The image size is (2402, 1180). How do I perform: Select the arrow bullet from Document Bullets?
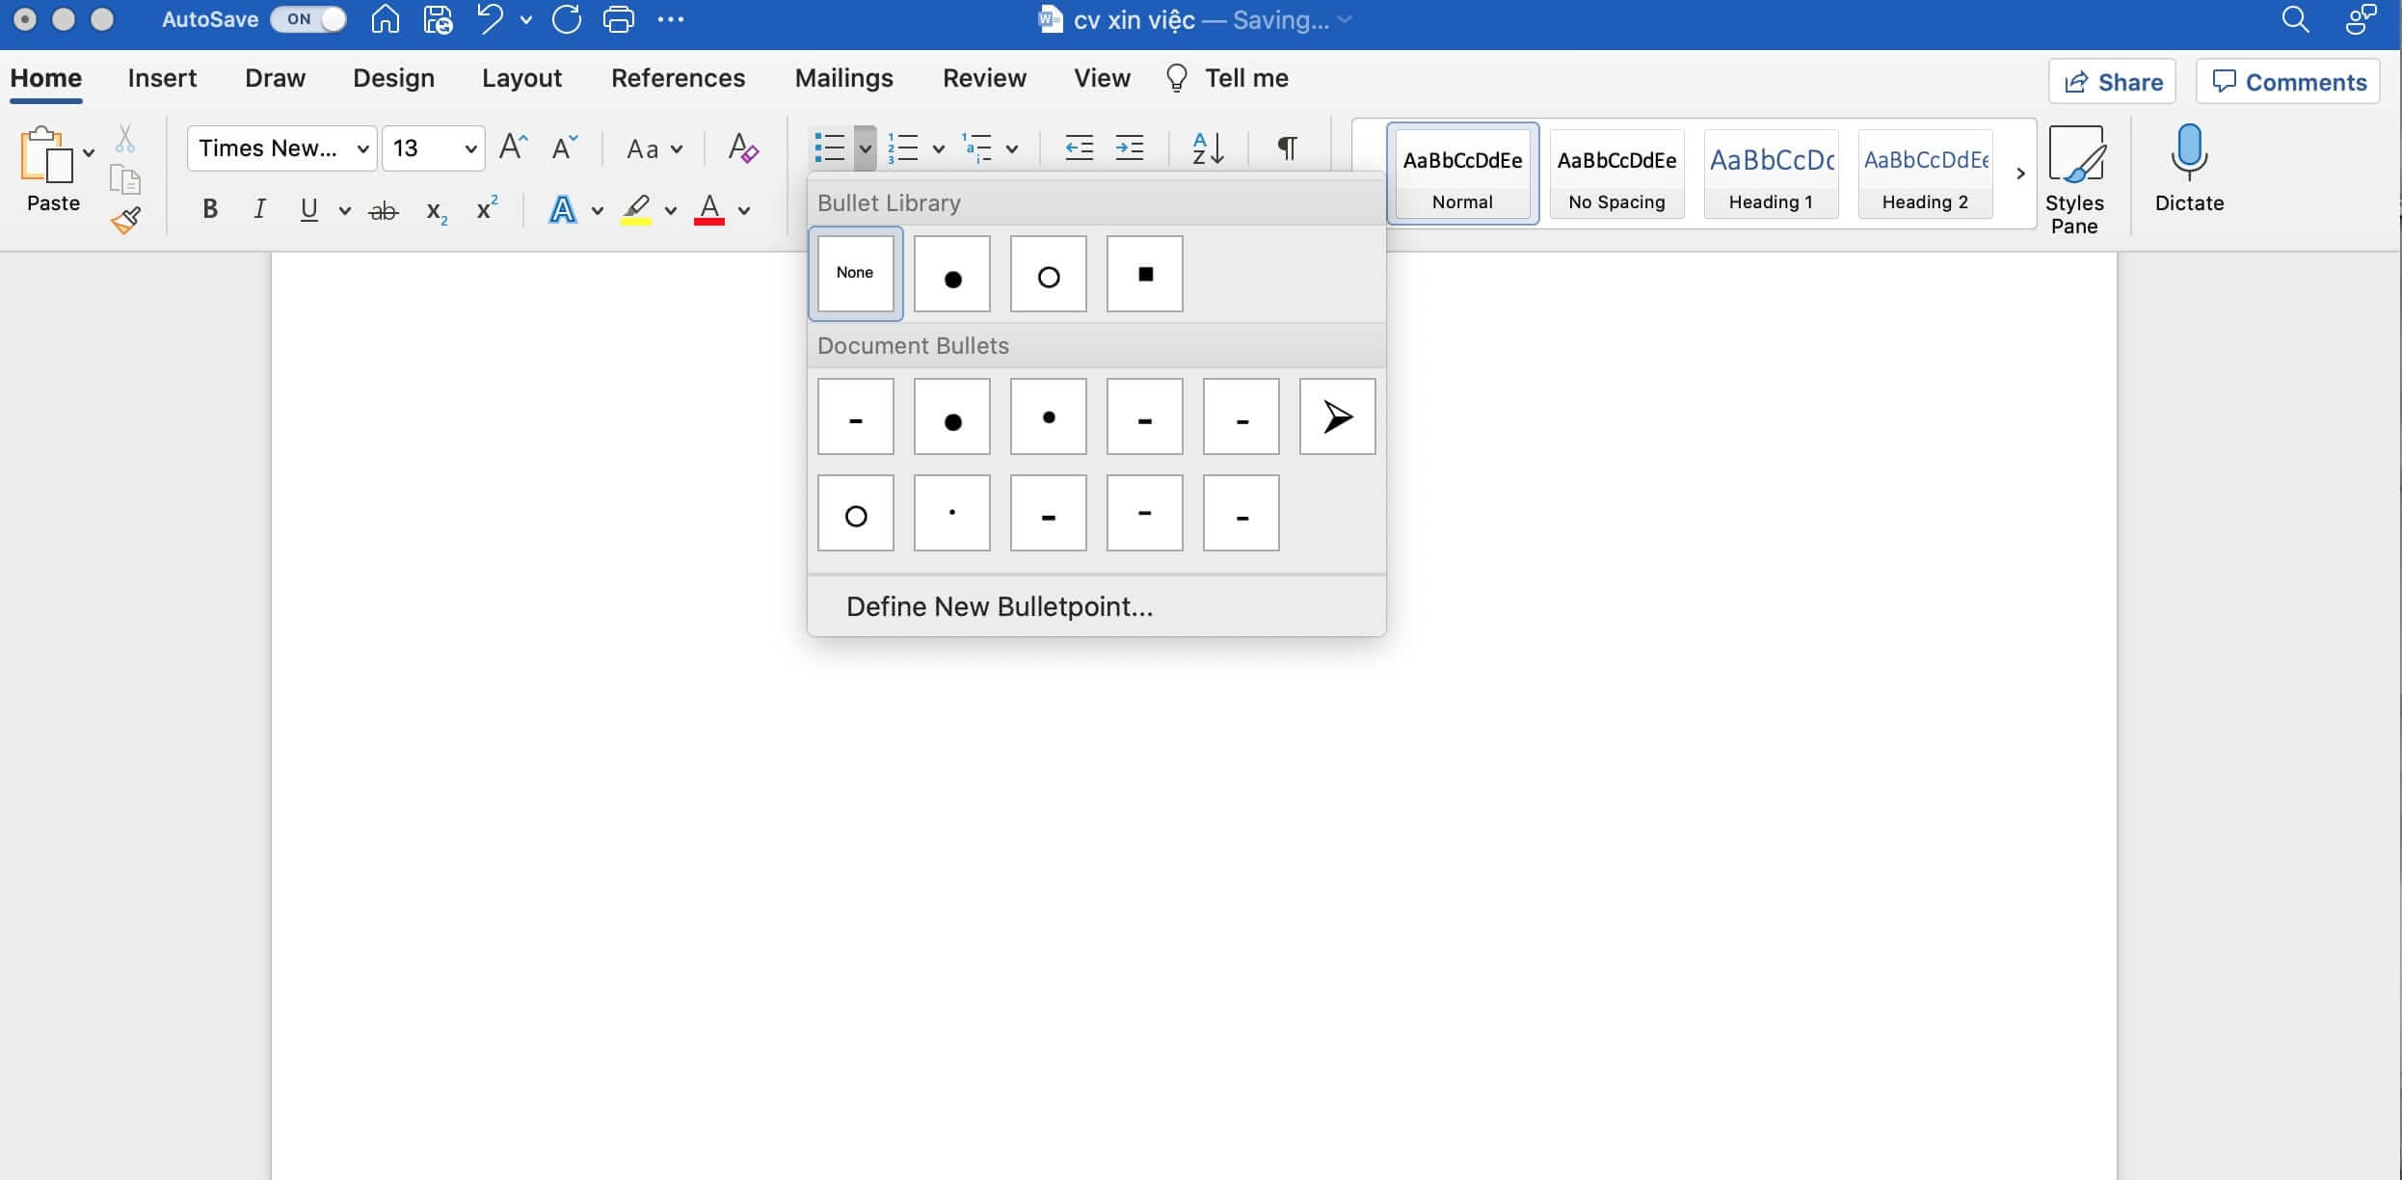pos(1337,416)
